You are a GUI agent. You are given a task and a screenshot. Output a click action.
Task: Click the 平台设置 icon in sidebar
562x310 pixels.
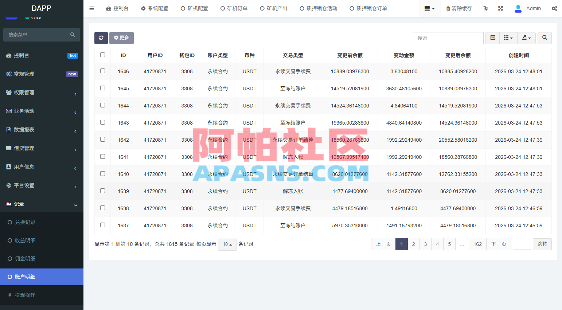coord(9,185)
